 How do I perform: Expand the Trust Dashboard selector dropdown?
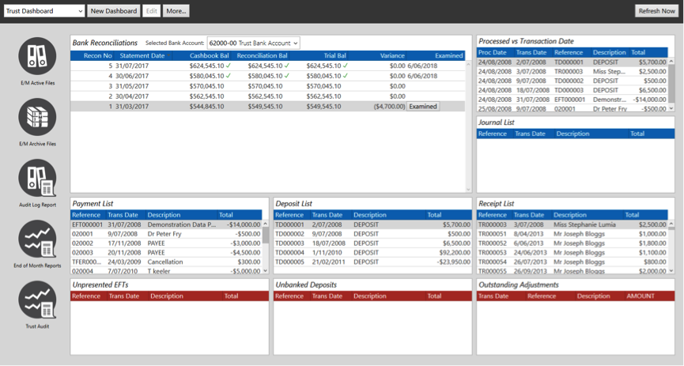click(x=44, y=11)
